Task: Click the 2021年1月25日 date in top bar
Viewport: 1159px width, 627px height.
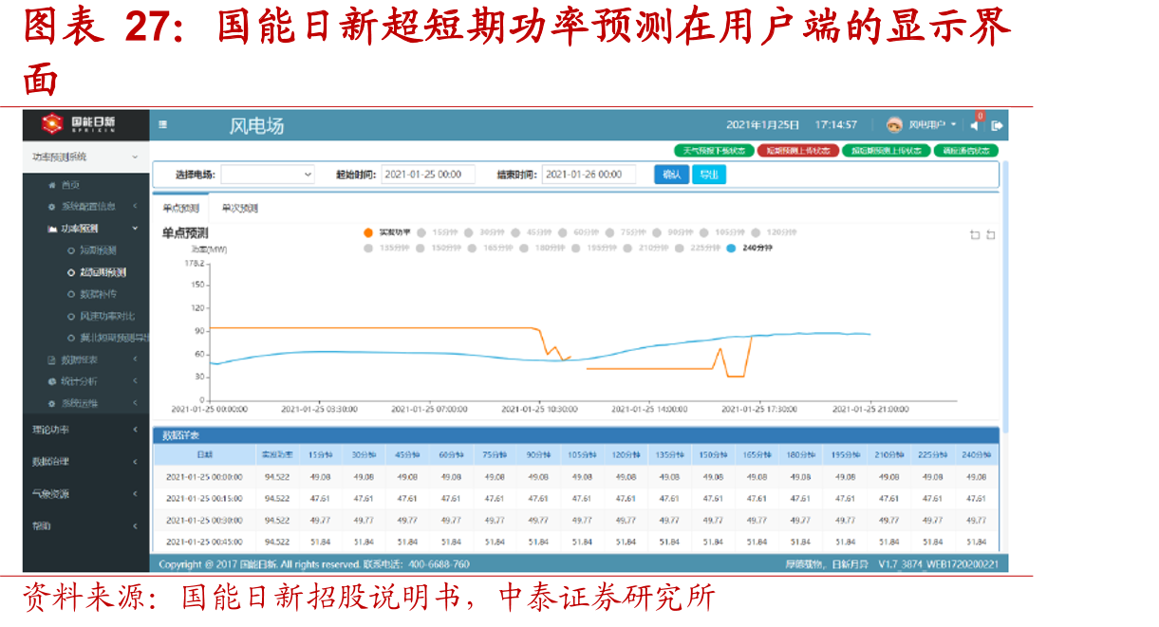Action: [x=763, y=124]
